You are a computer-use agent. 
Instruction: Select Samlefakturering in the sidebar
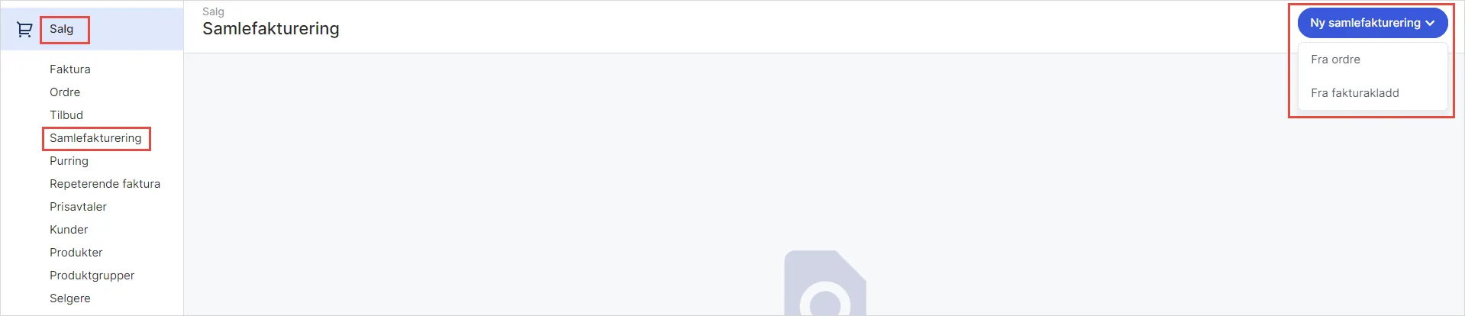95,138
